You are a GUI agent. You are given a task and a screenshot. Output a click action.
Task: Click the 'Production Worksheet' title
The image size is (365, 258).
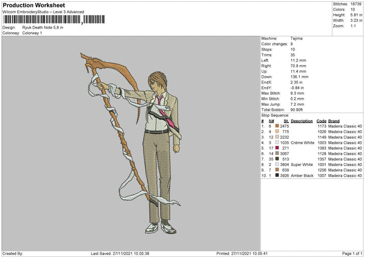pos(34,5)
